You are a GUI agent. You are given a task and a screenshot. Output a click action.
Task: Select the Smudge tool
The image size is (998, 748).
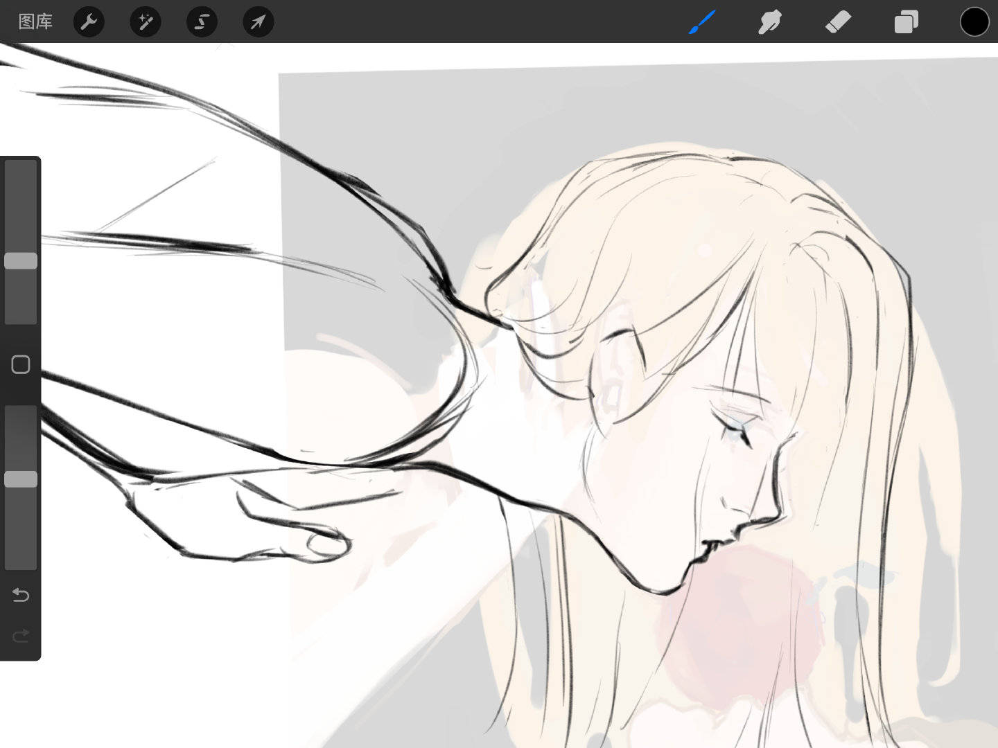point(770,22)
